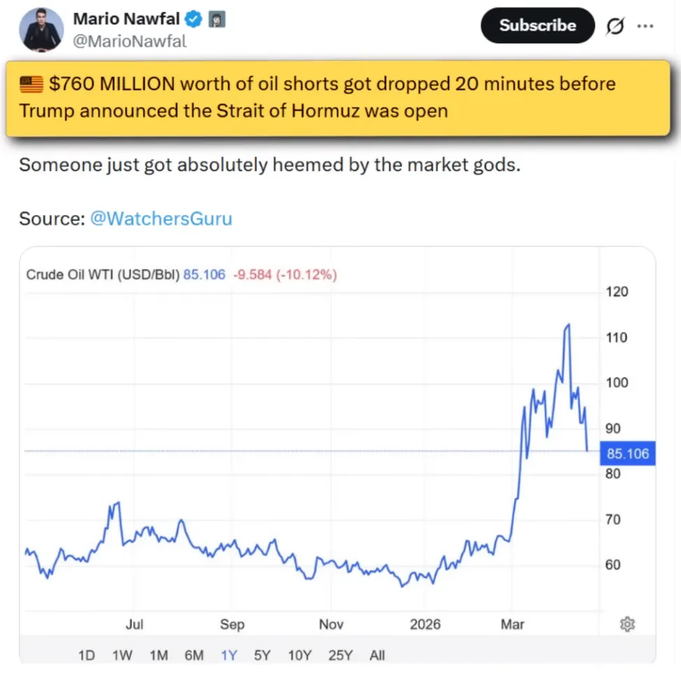Open the three-dot more options menu
The height and width of the screenshot is (677, 681).
coord(645,27)
